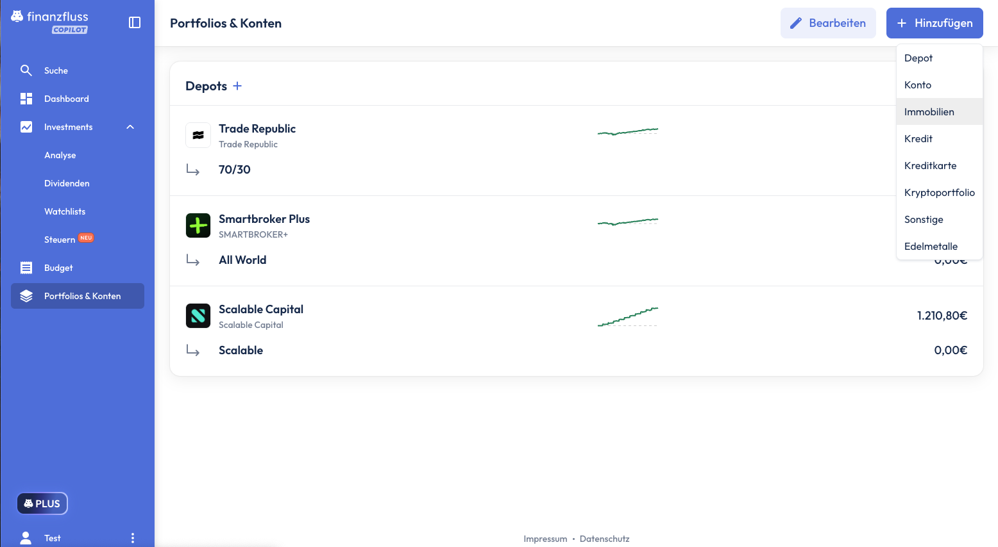This screenshot has height=547, width=998.
Task: Open the three-dot menu beside Test
Action: point(133,538)
